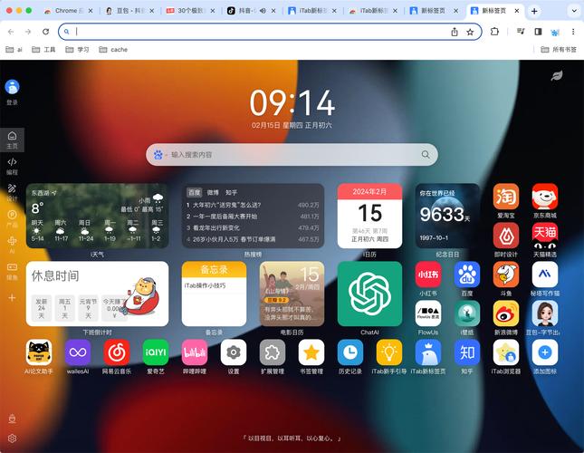Screen dimensions: 584x453
Task: Open the i壁纸 wallpaper app icon
Action: coord(467,313)
